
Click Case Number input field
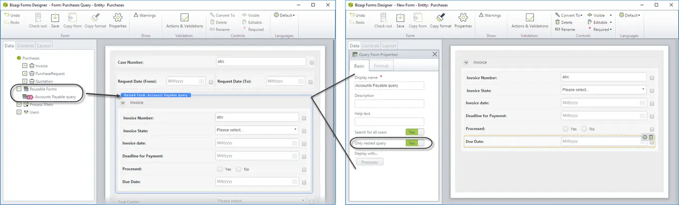[x=261, y=62]
